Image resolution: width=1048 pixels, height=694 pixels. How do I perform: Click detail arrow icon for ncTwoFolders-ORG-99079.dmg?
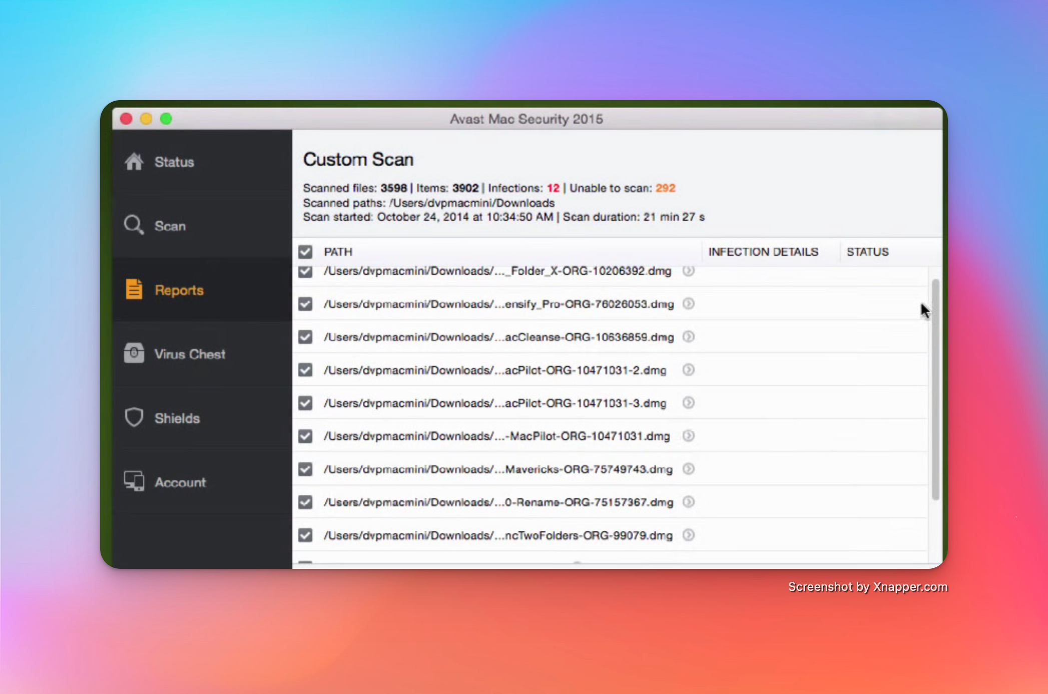pyautogui.click(x=689, y=535)
